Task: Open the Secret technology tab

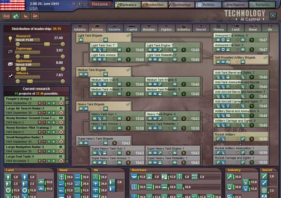Action: pyautogui.click(x=201, y=28)
